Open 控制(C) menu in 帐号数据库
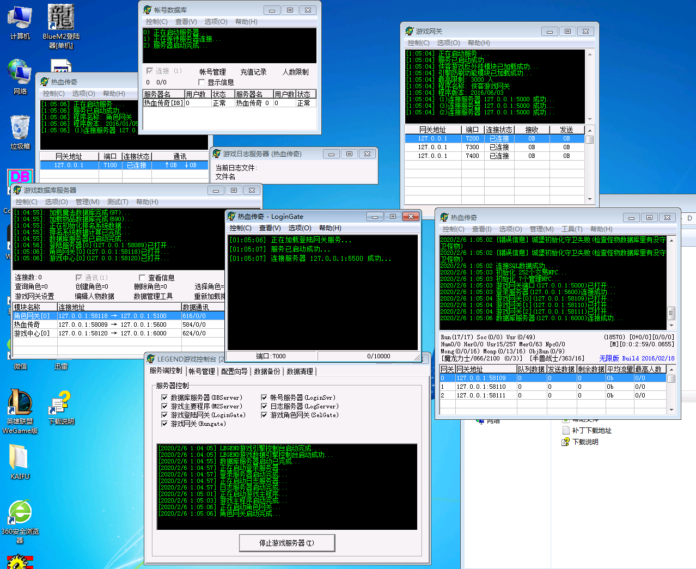Image resolution: width=696 pixels, height=569 pixels. (156, 22)
